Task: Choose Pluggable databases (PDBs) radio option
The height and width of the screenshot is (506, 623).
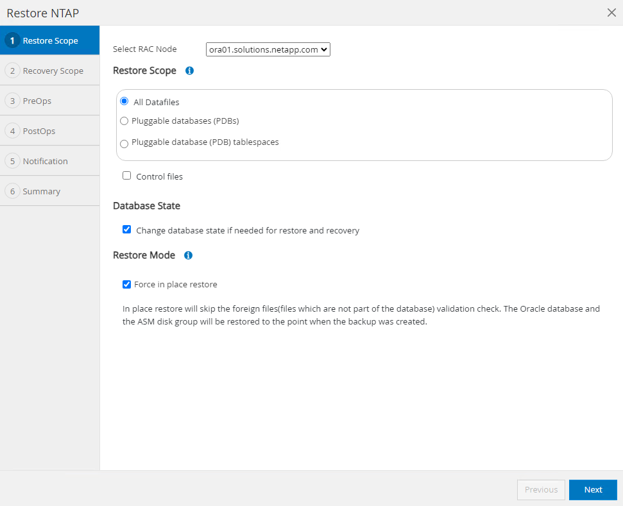Action: 124,121
